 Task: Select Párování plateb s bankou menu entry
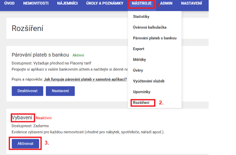(x=154, y=38)
